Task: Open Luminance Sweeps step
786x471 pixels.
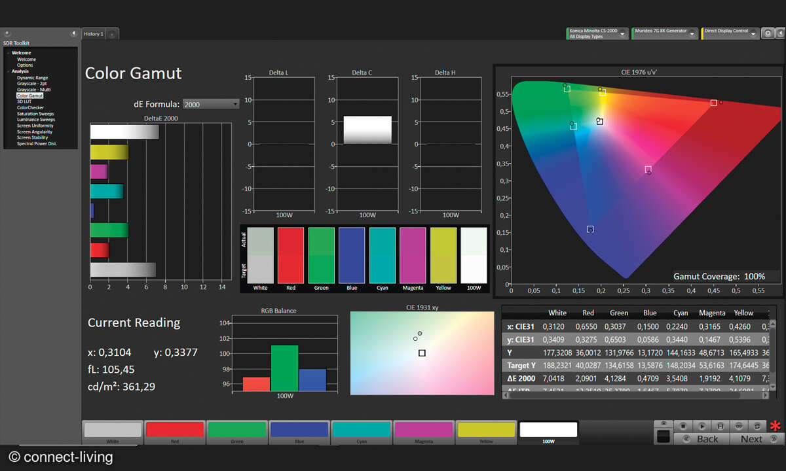Action: pos(36,120)
